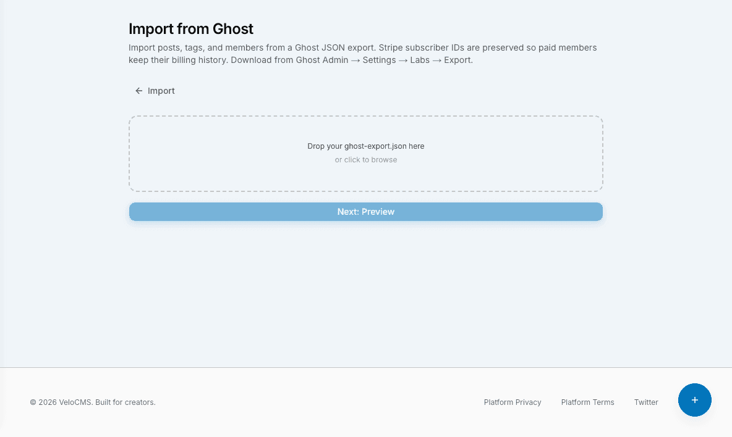Click the back arrow icon beside Import

tap(138, 91)
